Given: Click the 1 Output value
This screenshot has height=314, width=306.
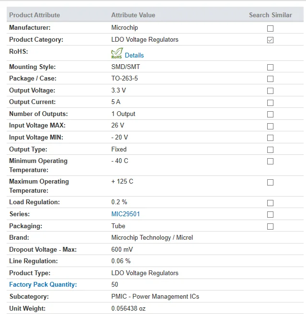Looking at the screenshot, I should click(x=123, y=114).
